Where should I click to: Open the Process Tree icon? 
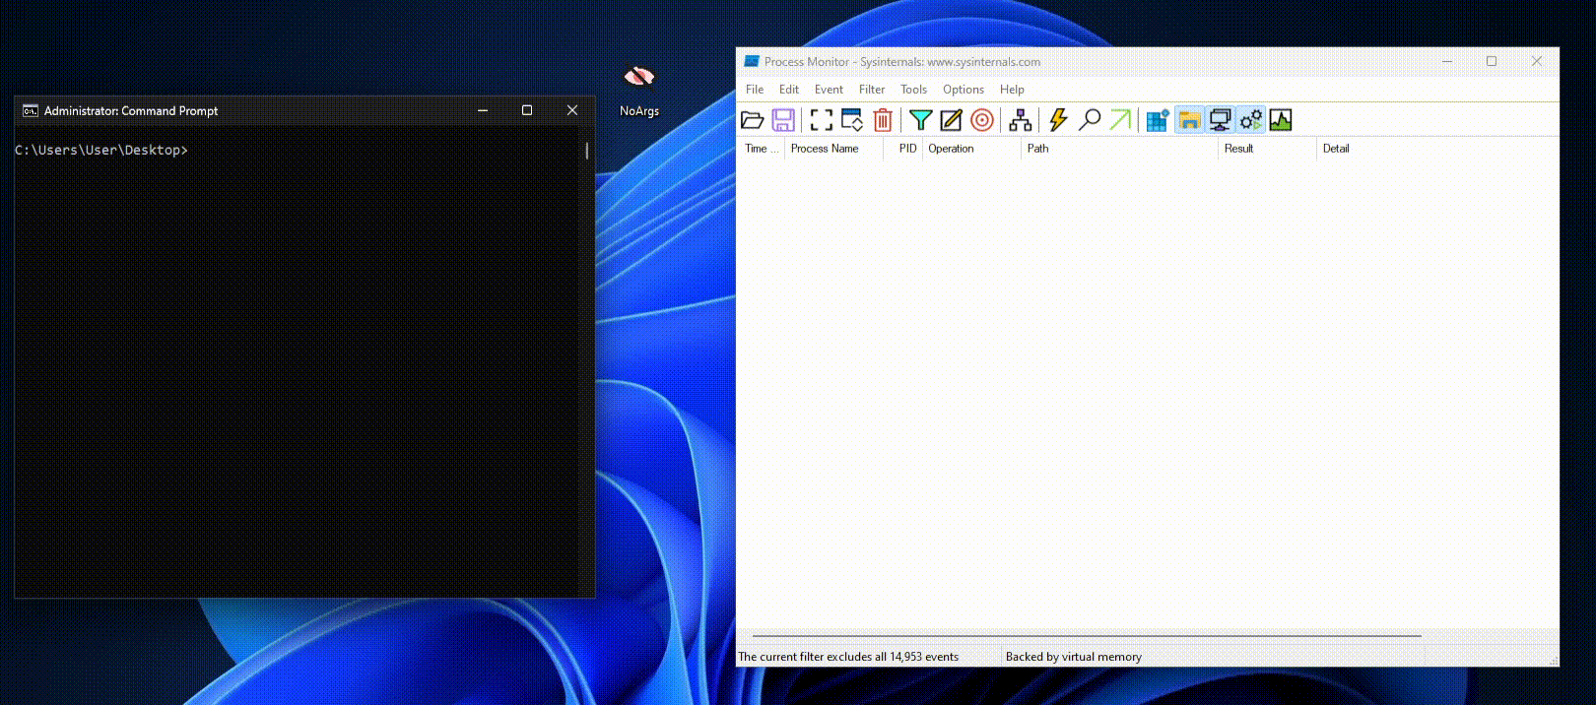1021,120
